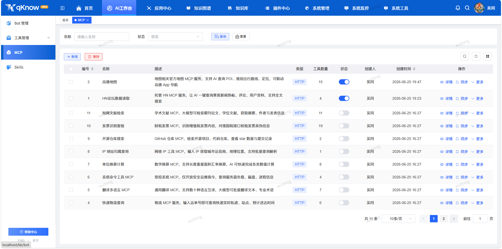This screenshot has width=502, height=249.
Task: View 详情 of 高德地图
Action: point(446,82)
